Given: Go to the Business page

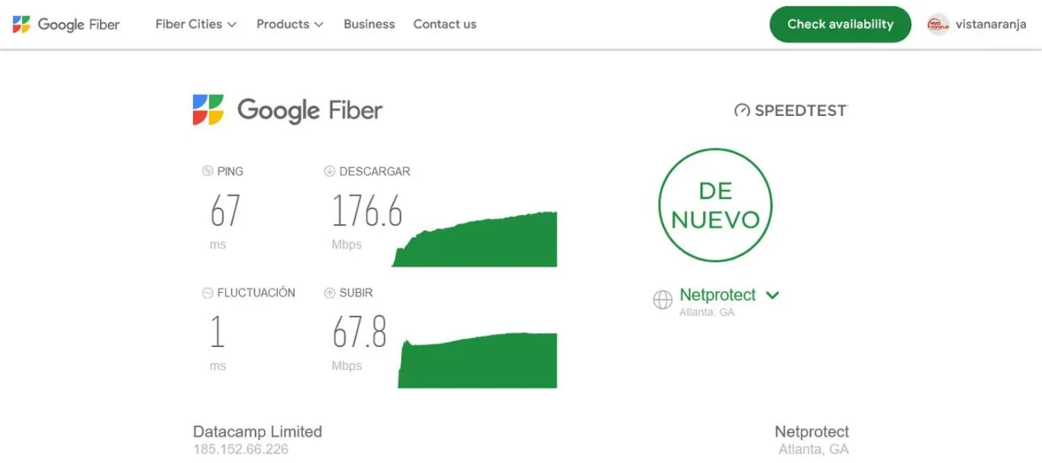Looking at the screenshot, I should tap(369, 24).
